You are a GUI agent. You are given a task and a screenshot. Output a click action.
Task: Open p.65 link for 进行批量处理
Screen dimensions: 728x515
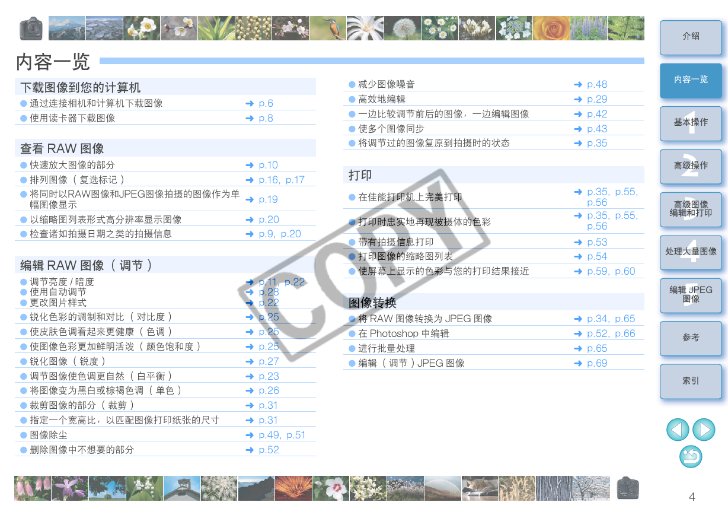click(597, 348)
